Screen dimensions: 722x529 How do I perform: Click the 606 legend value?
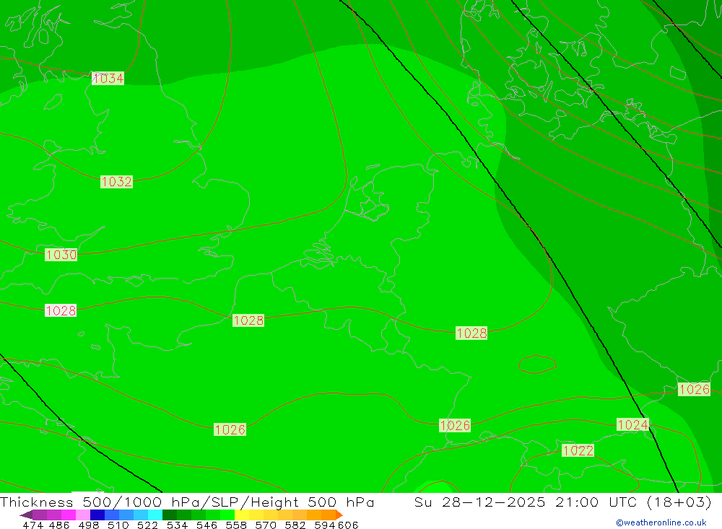tap(348, 525)
